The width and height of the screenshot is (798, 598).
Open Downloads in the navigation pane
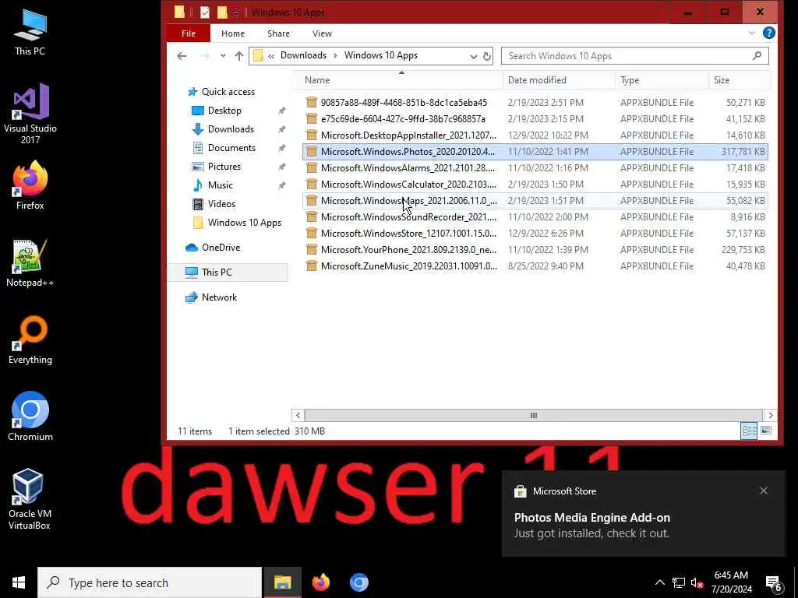pos(231,129)
